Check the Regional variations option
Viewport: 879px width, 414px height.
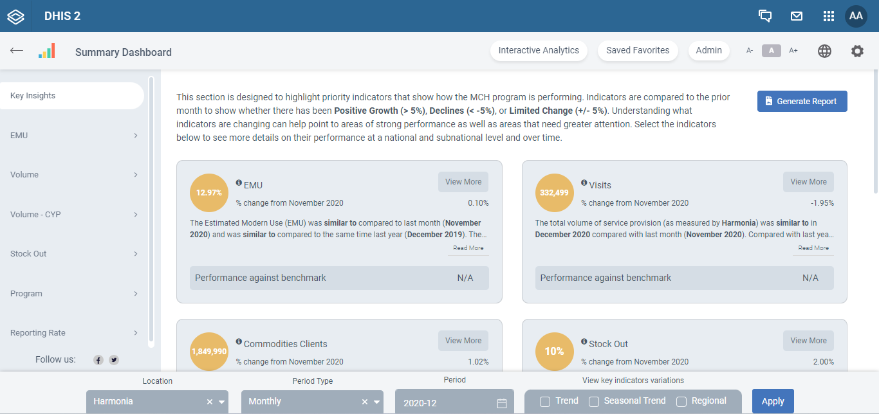681,400
